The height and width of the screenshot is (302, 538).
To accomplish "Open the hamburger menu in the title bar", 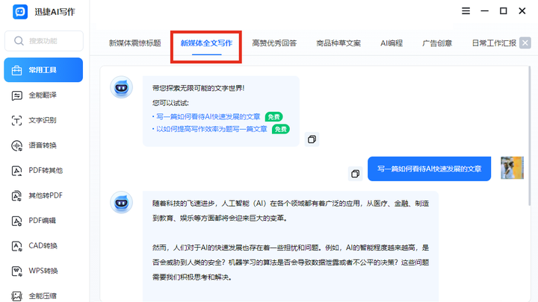I will [466, 11].
